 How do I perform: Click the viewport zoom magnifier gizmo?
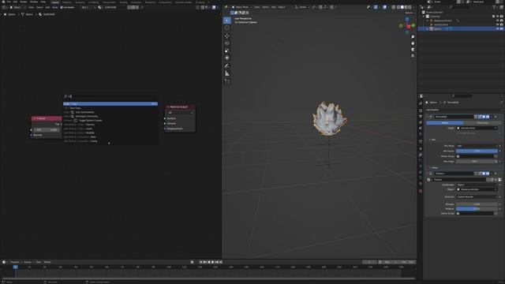(413, 37)
